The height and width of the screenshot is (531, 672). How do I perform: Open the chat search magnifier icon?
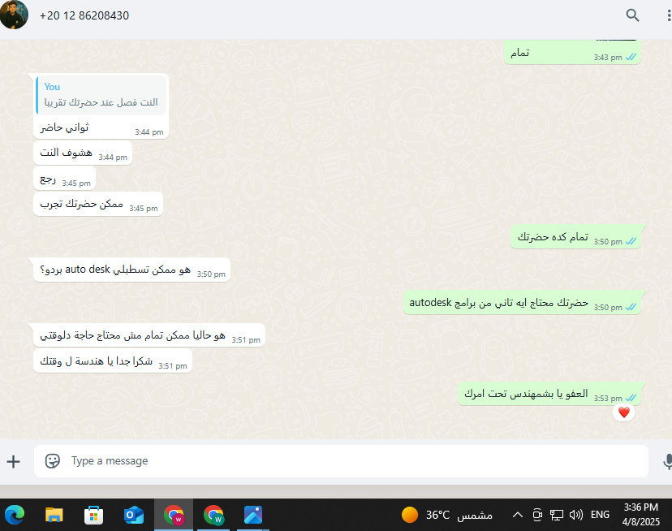632,15
